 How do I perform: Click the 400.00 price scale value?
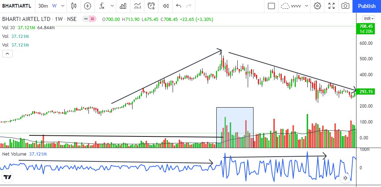coord(366,75)
